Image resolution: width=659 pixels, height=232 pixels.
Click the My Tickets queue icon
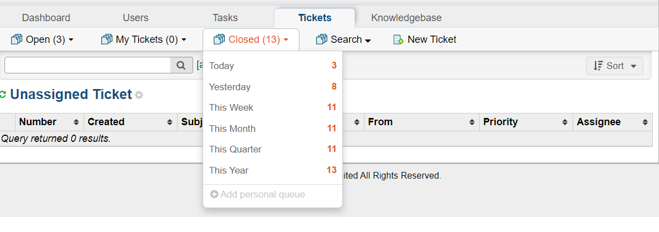pyautogui.click(x=106, y=40)
